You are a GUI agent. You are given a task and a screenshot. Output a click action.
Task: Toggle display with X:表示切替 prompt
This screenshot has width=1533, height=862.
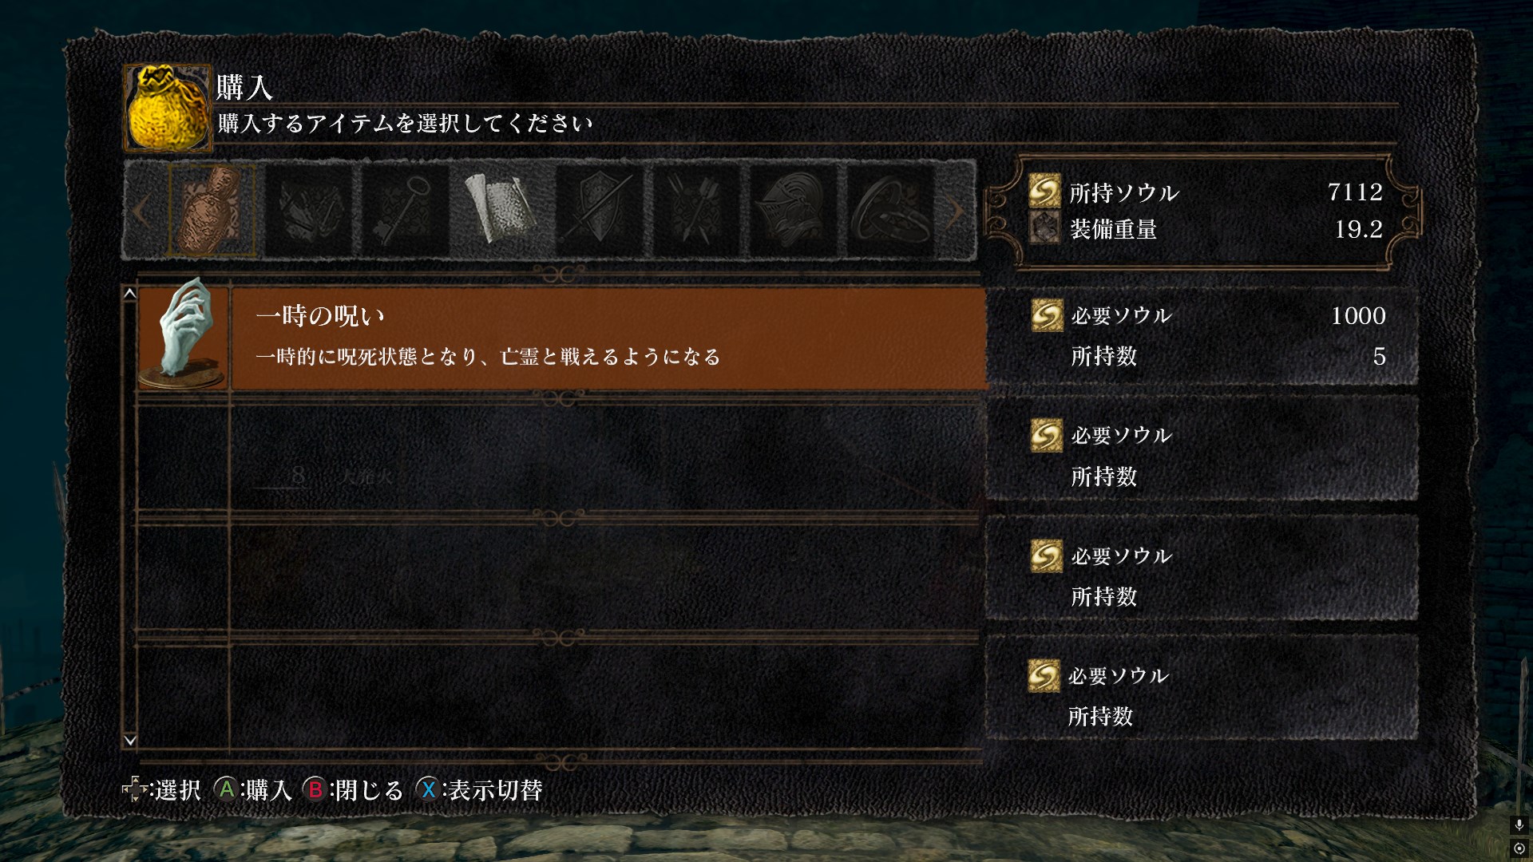(x=479, y=790)
